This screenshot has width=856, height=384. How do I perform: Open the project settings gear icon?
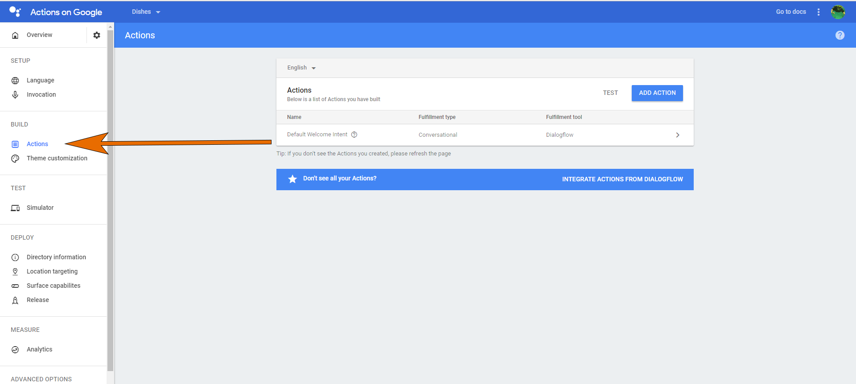97,35
